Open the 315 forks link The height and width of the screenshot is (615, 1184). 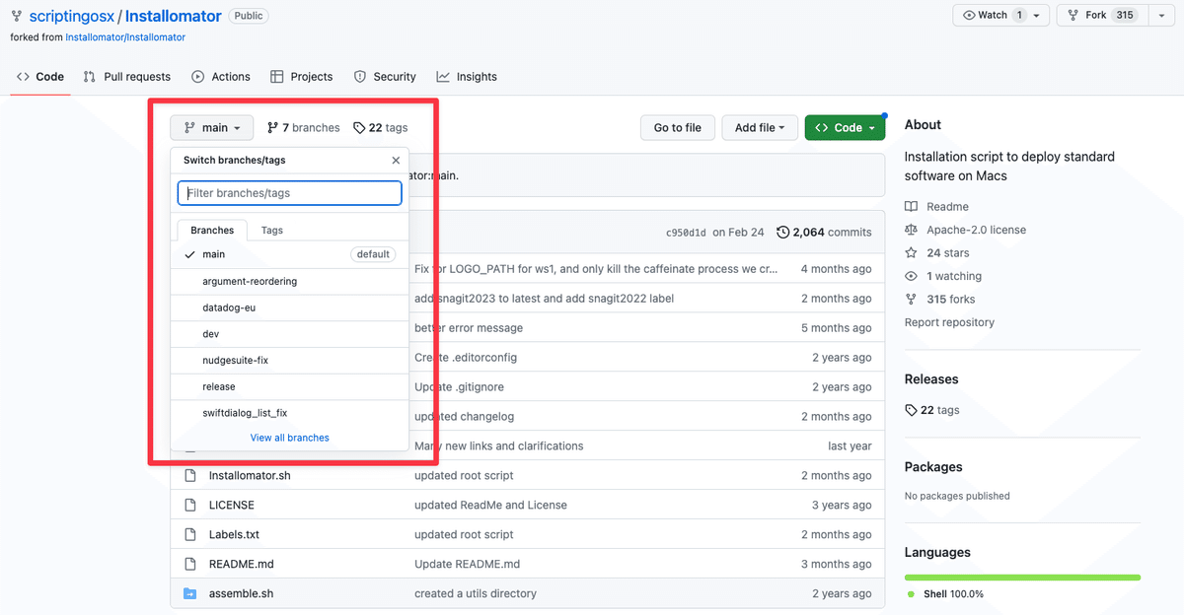tap(950, 300)
